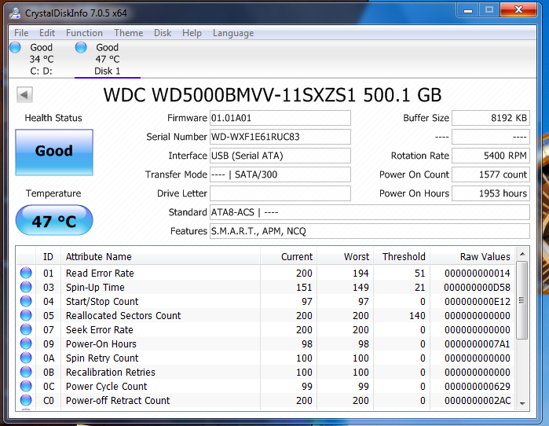This screenshot has width=549, height=426.
Task: Click the status orb for Power-On Hours
Action: (x=26, y=343)
